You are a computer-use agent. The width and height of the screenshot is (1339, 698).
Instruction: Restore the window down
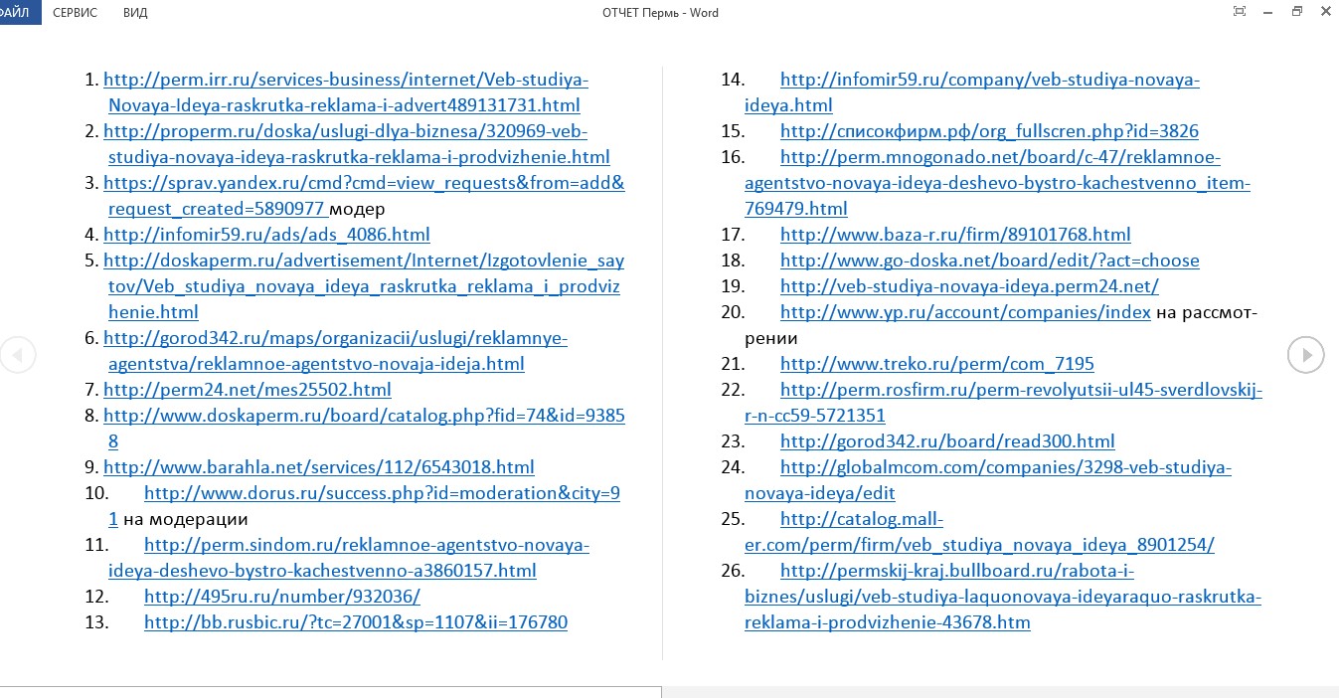[1295, 11]
